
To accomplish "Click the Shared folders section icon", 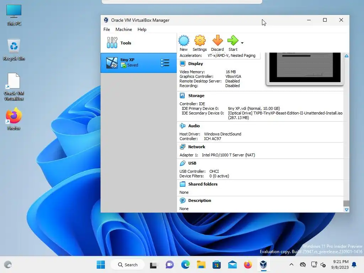I will point(182,184).
